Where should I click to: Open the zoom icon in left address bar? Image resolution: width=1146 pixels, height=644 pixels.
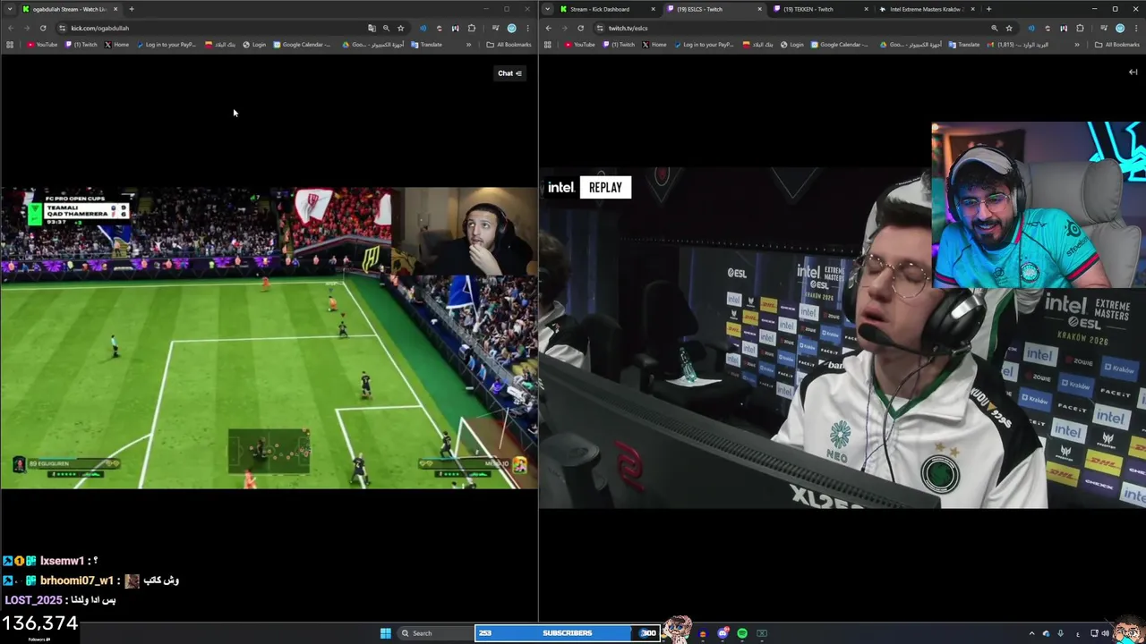[x=386, y=28]
